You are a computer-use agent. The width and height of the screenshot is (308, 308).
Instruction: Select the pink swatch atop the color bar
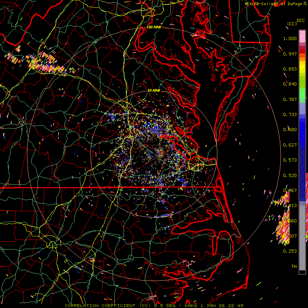tap(302, 36)
